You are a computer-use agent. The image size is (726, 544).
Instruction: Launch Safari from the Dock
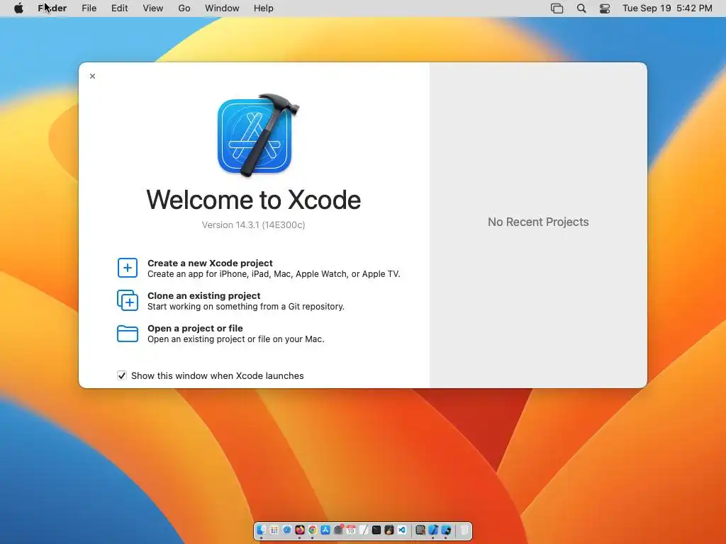pos(287,530)
